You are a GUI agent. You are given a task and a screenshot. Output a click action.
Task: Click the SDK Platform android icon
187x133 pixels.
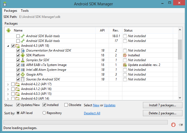coord(23,55)
